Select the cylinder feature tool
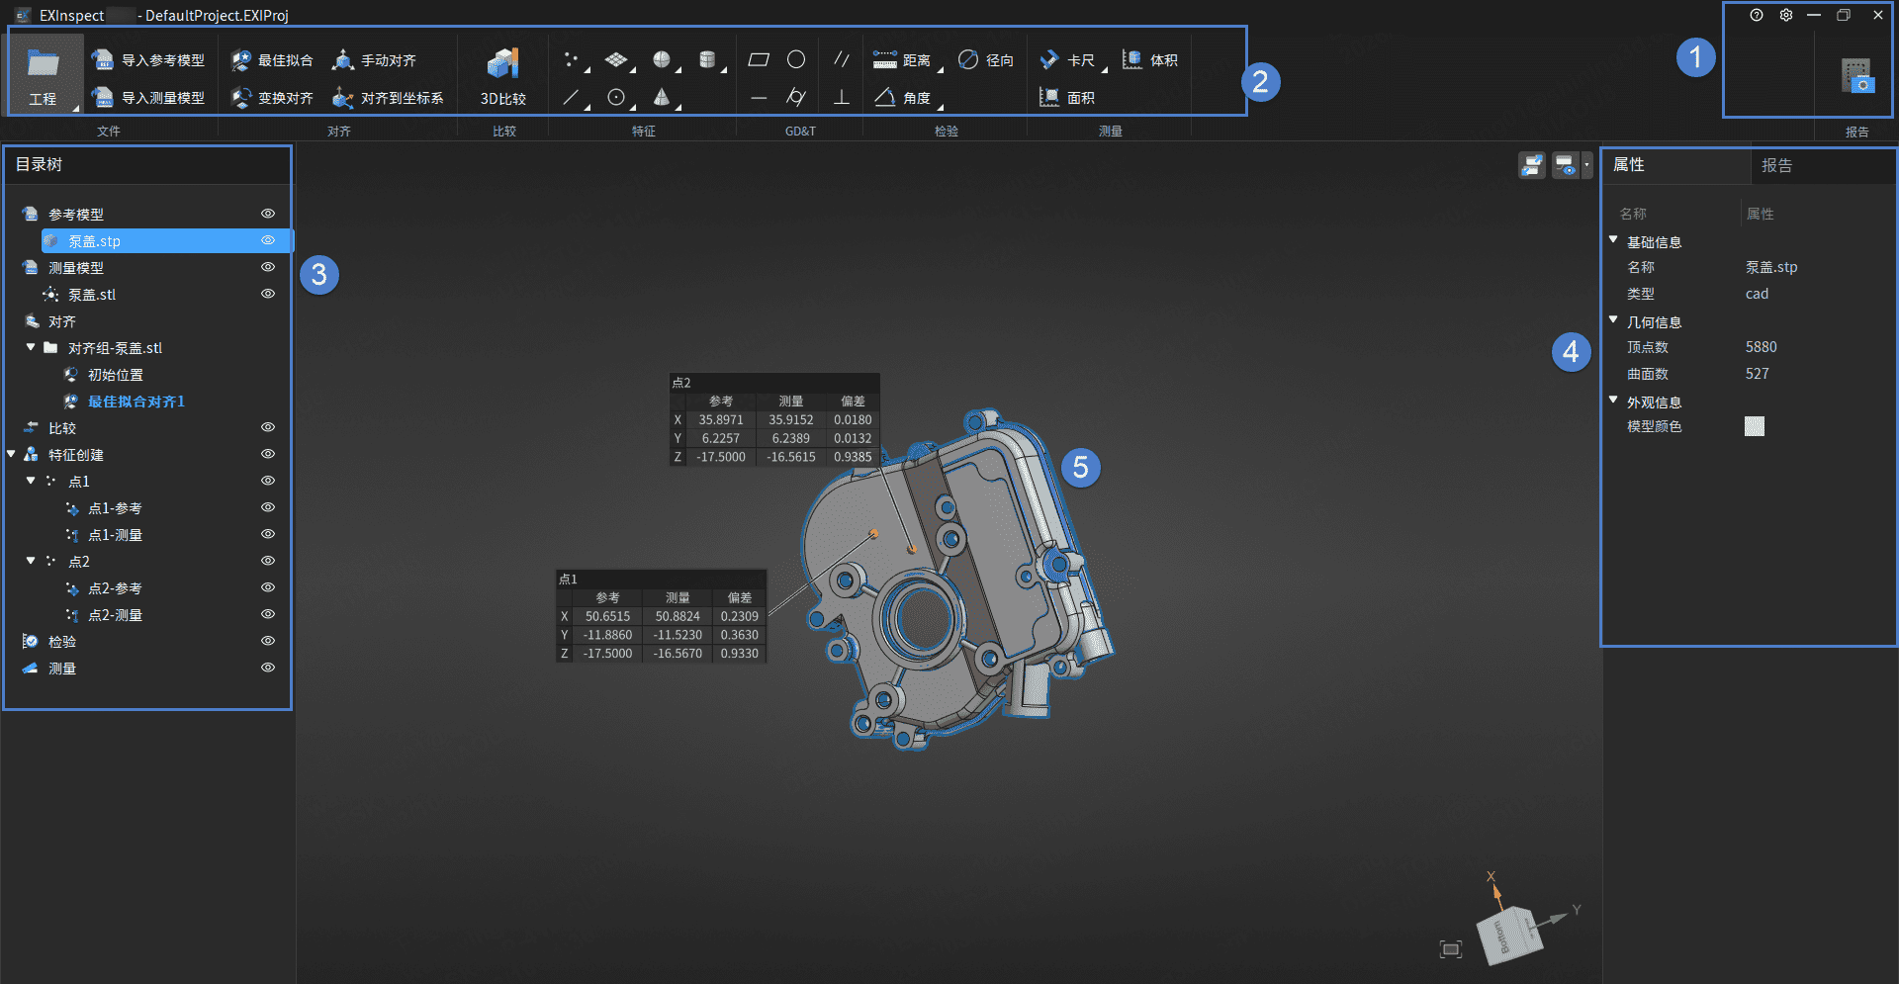The width and height of the screenshot is (1899, 984). tap(707, 60)
